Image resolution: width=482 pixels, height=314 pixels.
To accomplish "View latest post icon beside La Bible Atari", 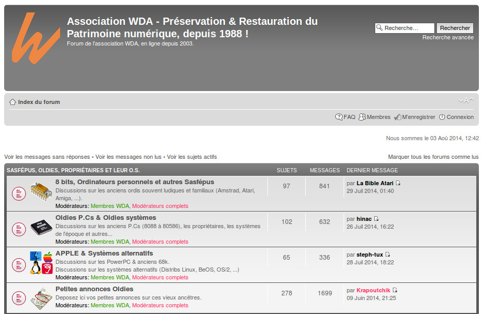I will 398,184.
